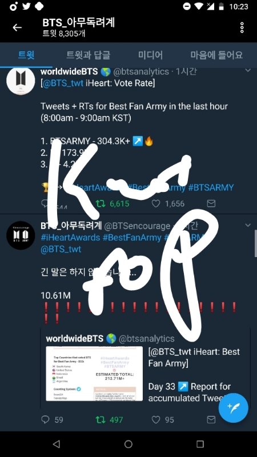Reply to the tweet with 59 comments

point(45,420)
